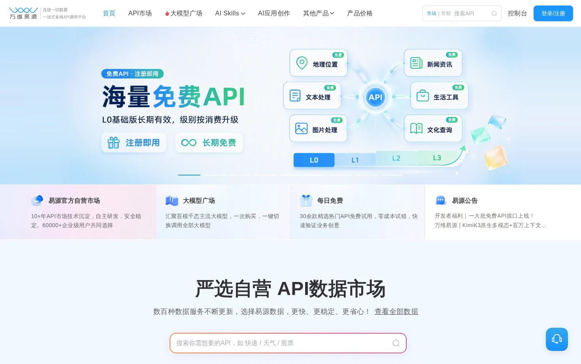Click the 大模型广场 card book icon
This screenshot has width=581, height=364.
tap(172, 200)
